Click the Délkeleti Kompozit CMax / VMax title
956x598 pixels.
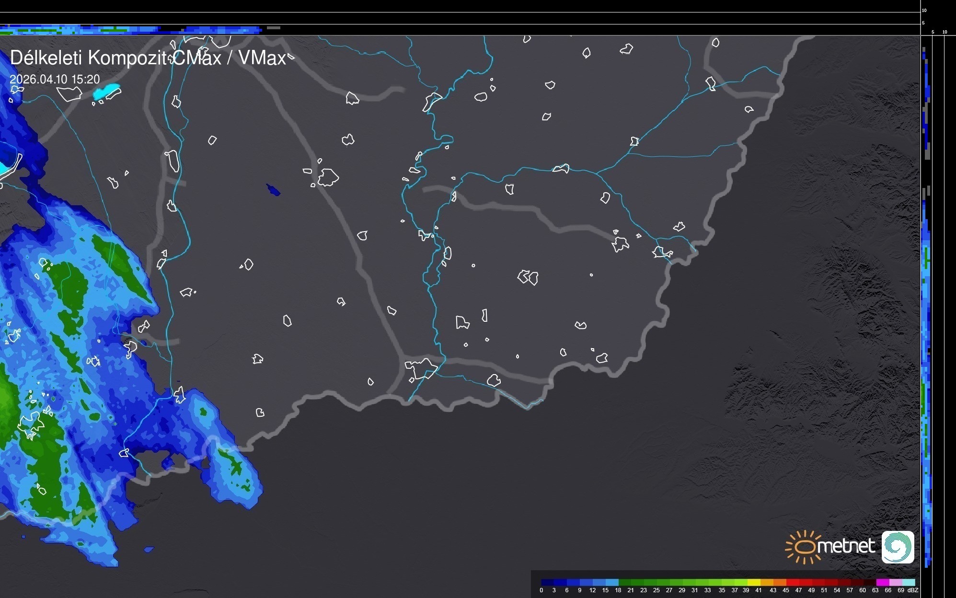coord(148,58)
